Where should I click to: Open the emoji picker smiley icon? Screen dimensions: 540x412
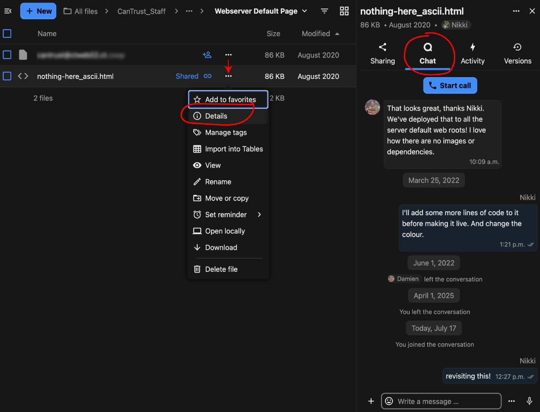click(389, 401)
